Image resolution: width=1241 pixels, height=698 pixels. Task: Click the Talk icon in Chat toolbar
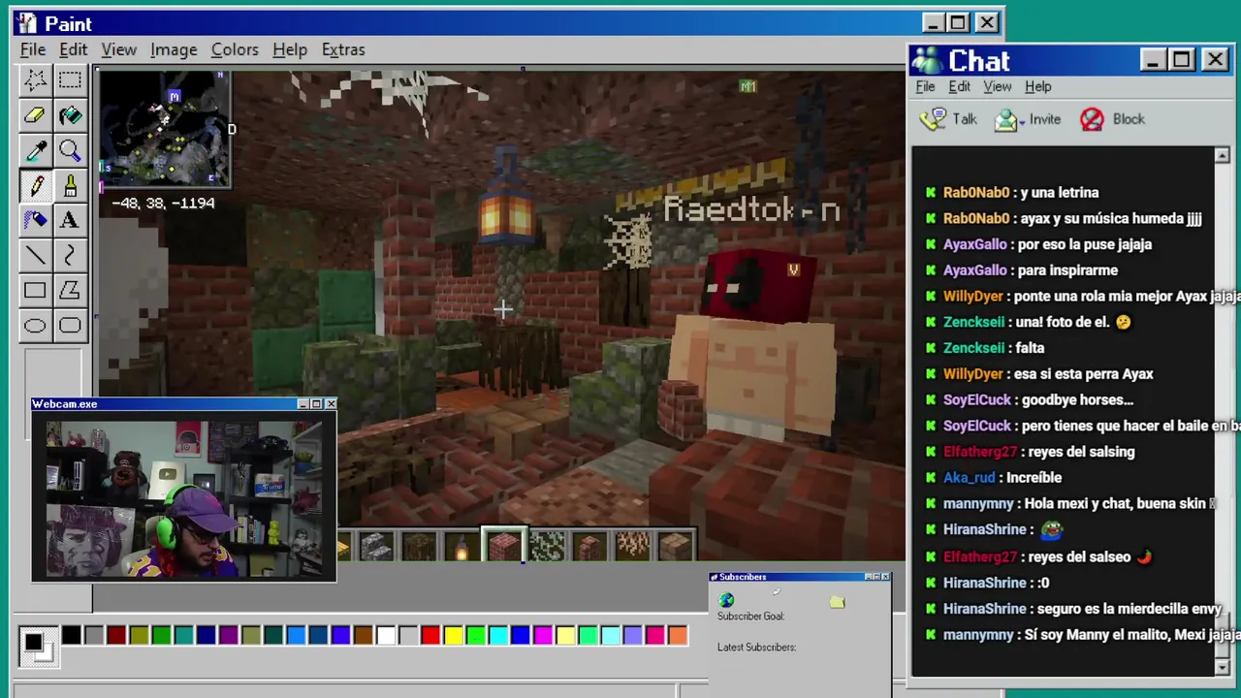pos(933,119)
